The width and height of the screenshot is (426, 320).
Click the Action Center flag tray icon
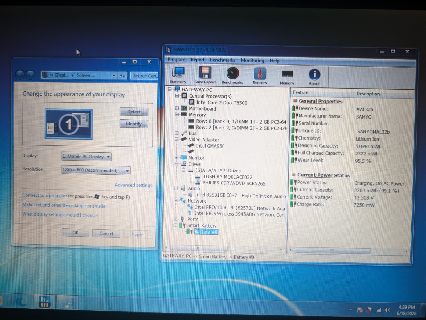360,310
